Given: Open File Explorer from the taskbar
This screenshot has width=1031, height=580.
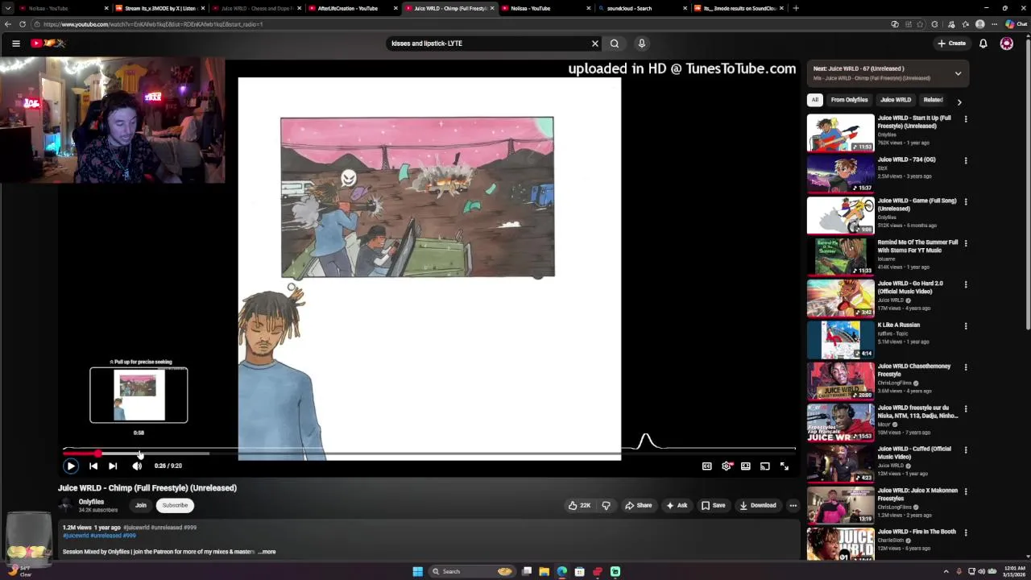Looking at the screenshot, I should tap(544, 572).
